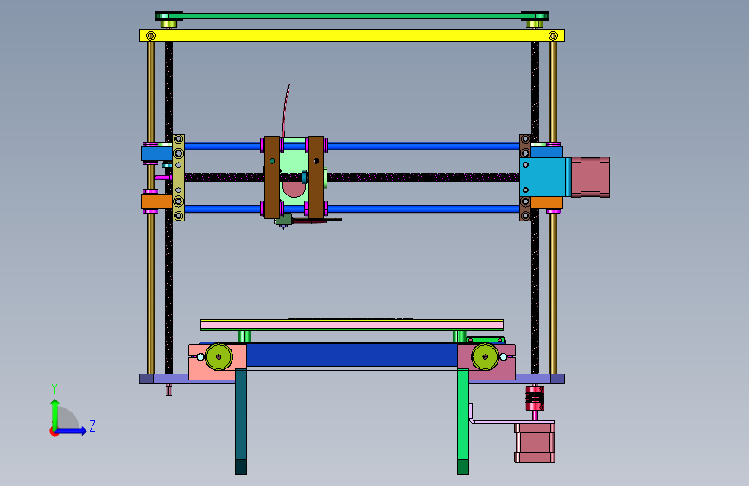The width and height of the screenshot is (749, 486).
Task: Click the right yellow-green bed pulley
Action: tap(486, 357)
